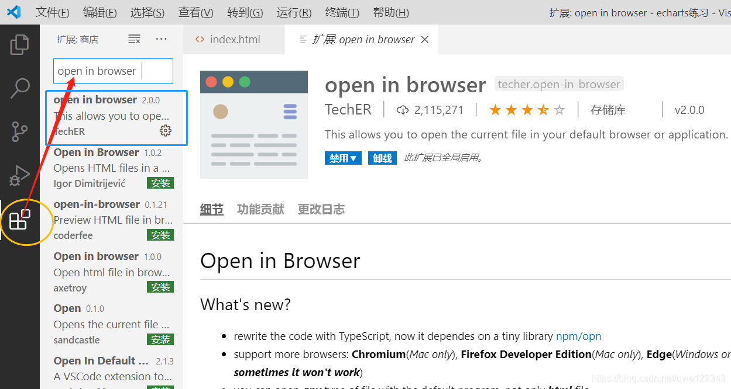Viewport: 731px width, 389px height.
Task: Open the 禁用 dropdown button
Action: coord(343,158)
